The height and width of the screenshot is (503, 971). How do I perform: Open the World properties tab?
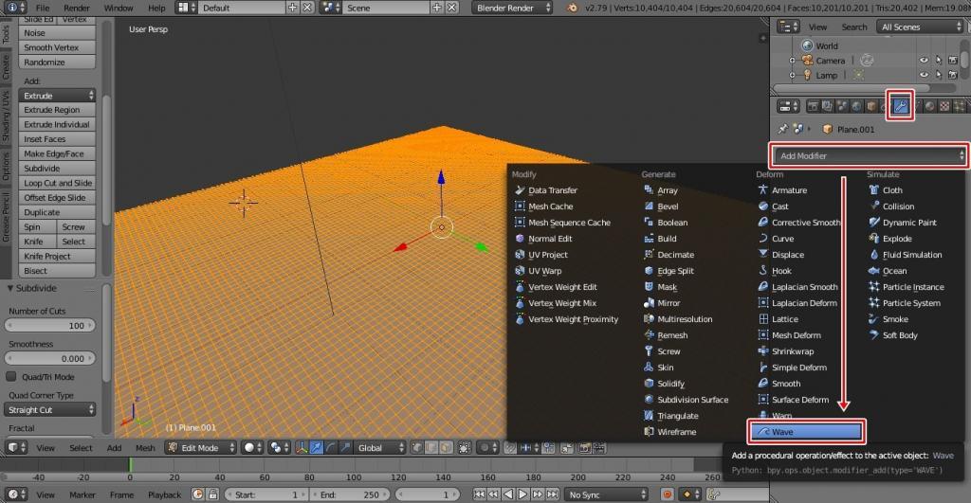[x=856, y=106]
